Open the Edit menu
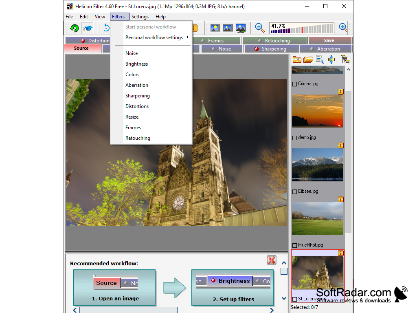 pyautogui.click(x=84, y=16)
